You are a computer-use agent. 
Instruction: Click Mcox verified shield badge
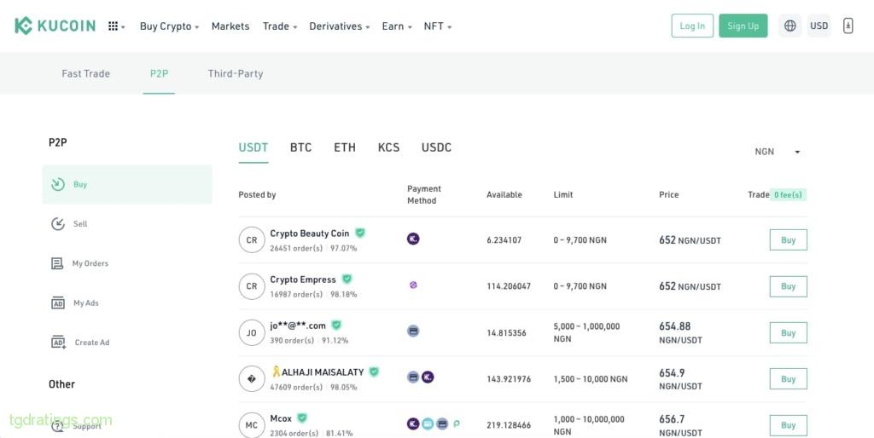302,418
